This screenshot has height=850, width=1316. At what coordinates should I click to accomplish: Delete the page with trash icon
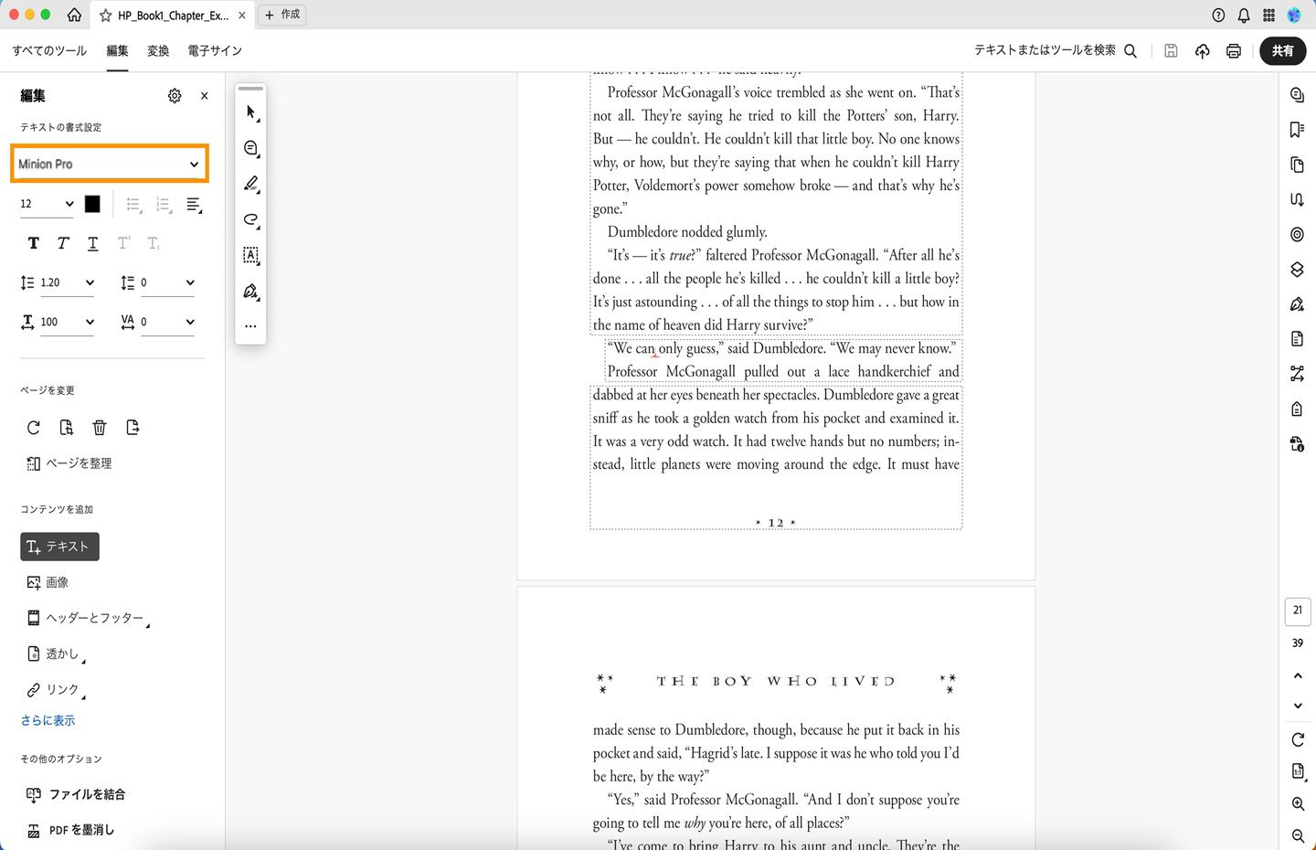100,427
